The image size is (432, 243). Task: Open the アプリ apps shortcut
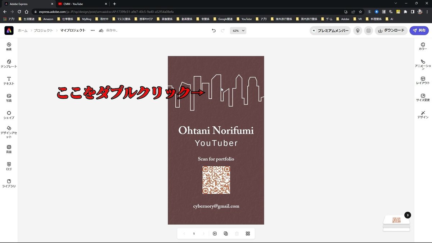point(9,19)
